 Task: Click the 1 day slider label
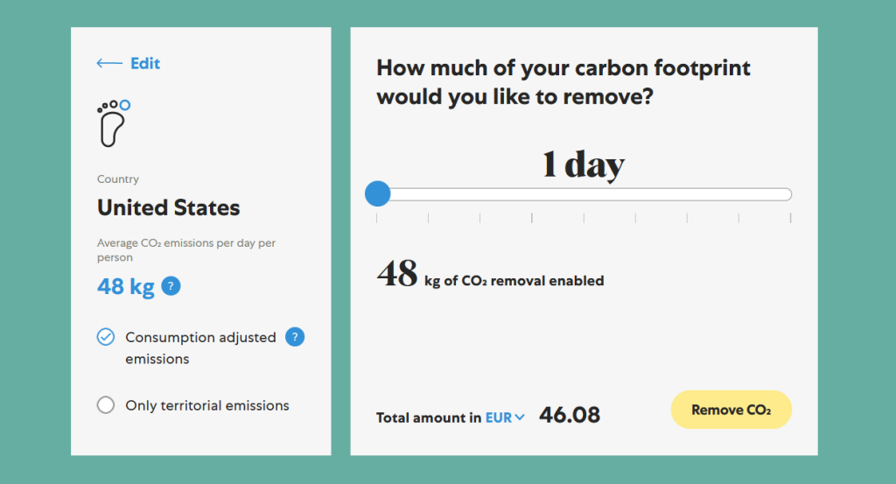pyautogui.click(x=584, y=165)
